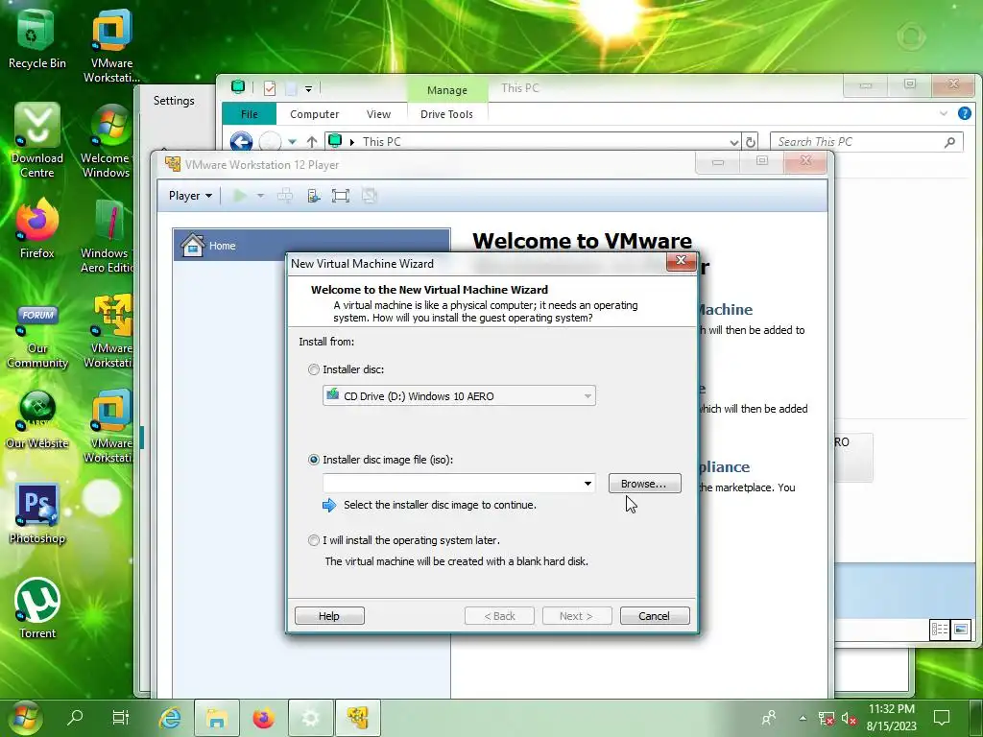Switch This PC to details view icon
Screen dimensions: 983x737
point(940,630)
